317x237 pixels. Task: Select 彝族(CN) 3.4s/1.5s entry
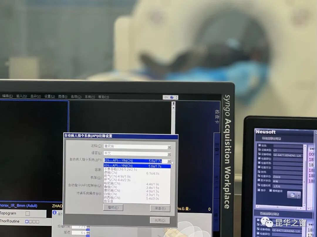point(137,187)
